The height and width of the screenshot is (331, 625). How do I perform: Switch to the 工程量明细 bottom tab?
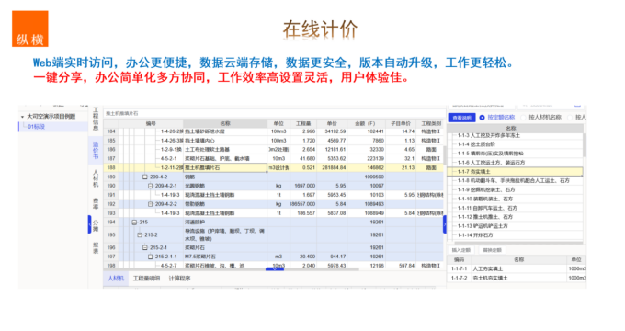[x=146, y=279]
